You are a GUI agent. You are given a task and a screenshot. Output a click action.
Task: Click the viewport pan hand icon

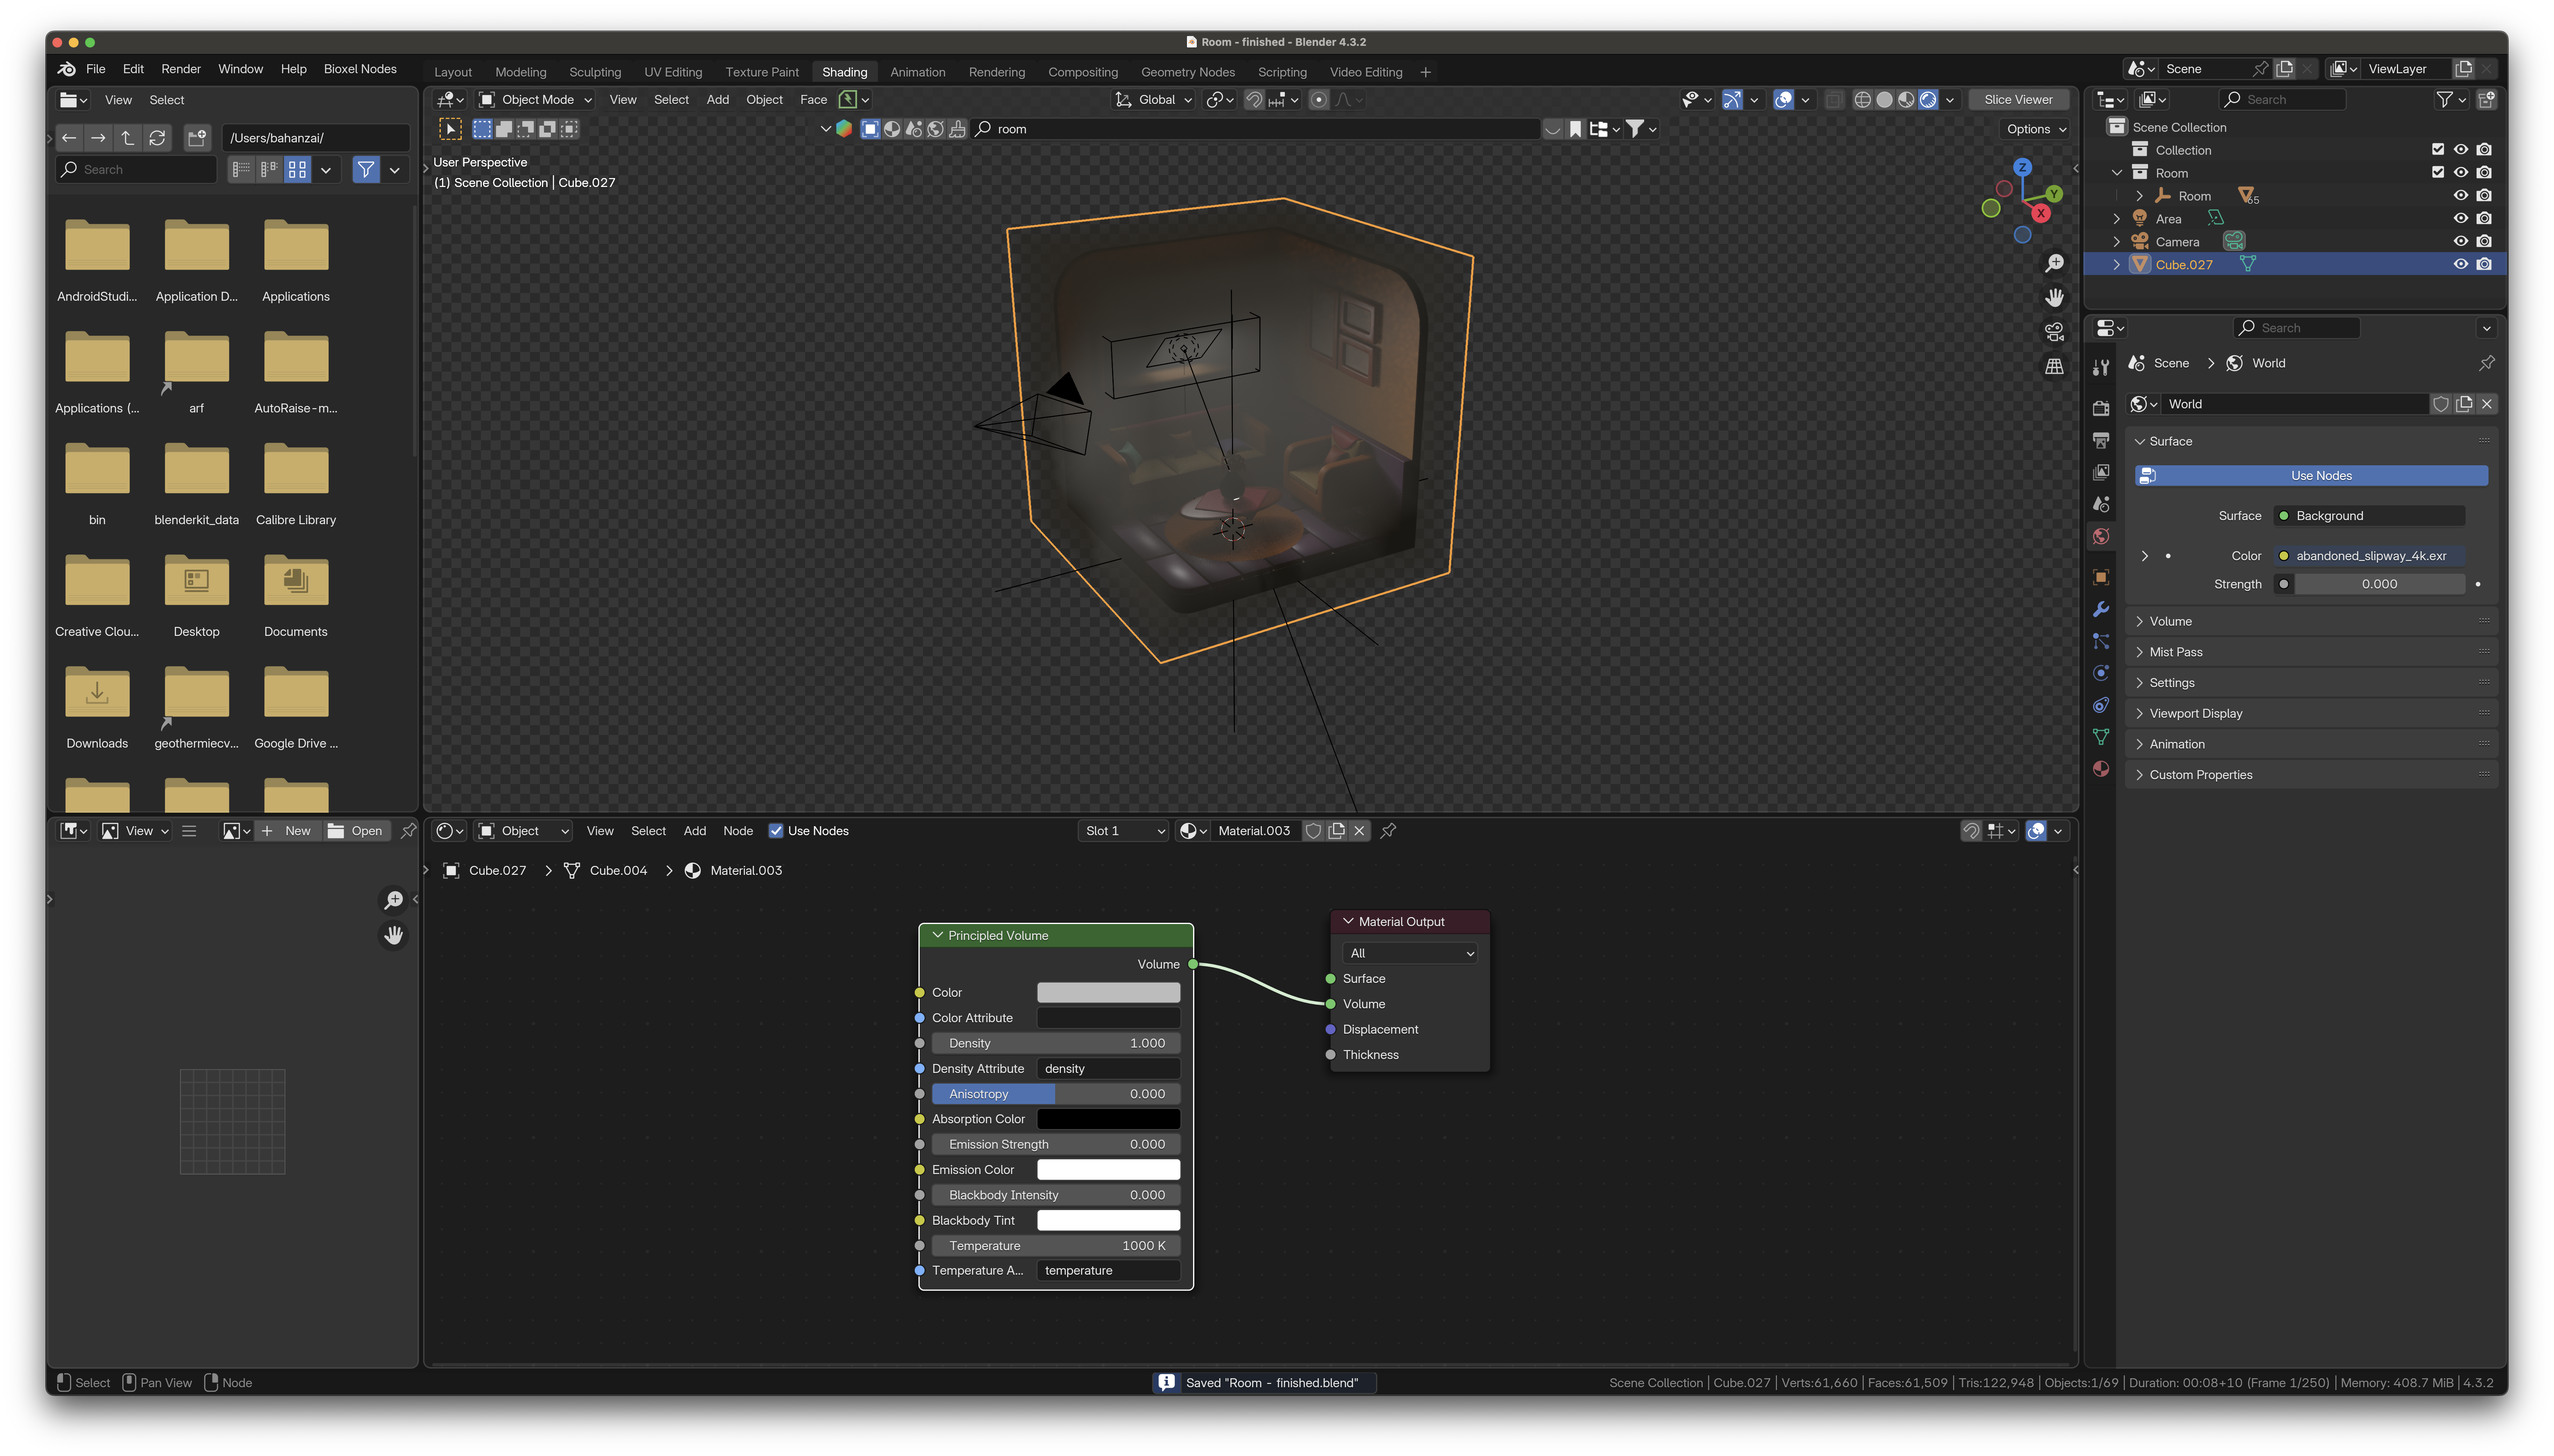pyautogui.click(x=2054, y=298)
